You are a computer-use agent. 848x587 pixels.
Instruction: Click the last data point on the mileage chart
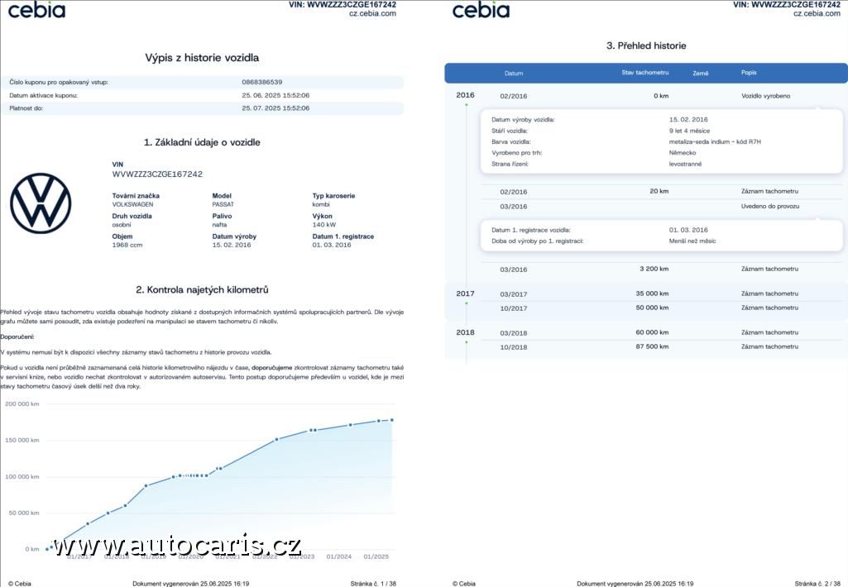392,420
